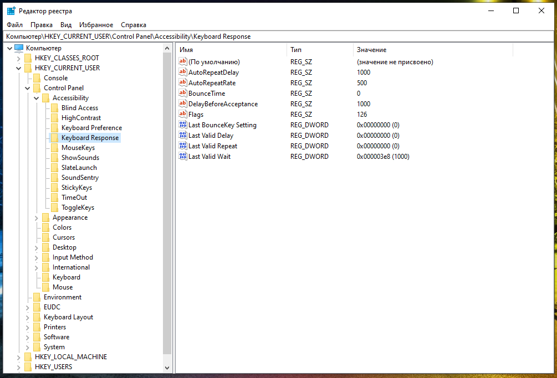Click the Last Valid Wait DWORD icon

click(182, 157)
